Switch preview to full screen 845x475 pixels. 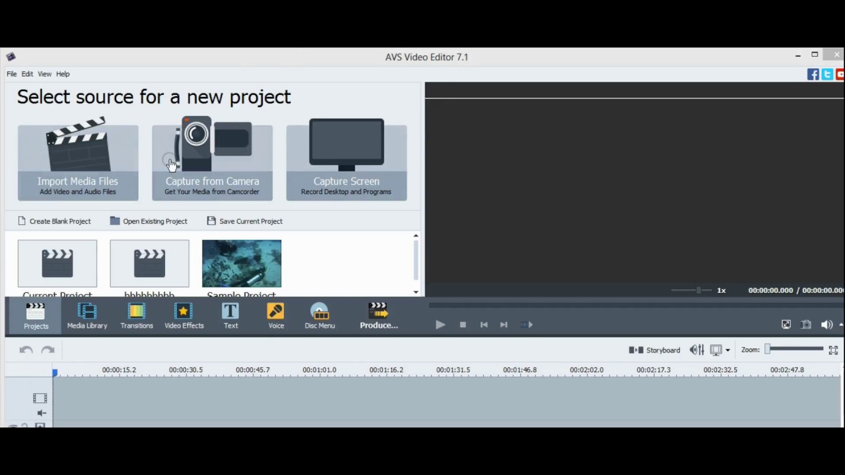[x=786, y=325]
